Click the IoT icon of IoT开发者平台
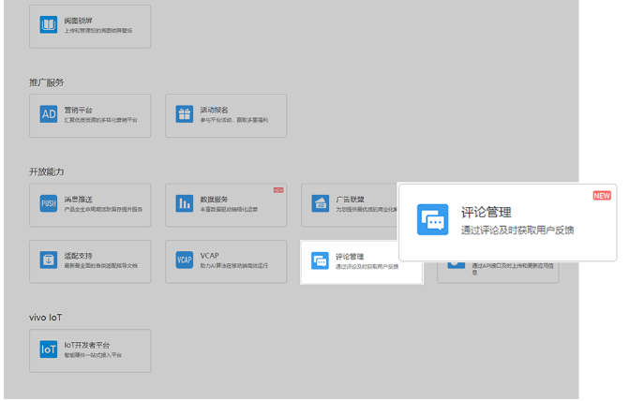The width and height of the screenshot is (644, 401). 49,349
